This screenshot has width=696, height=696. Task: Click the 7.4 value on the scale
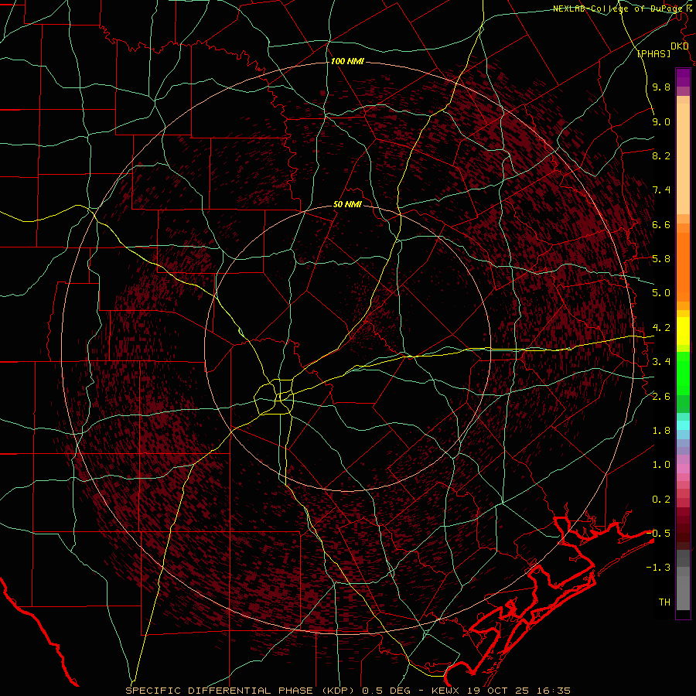661,190
